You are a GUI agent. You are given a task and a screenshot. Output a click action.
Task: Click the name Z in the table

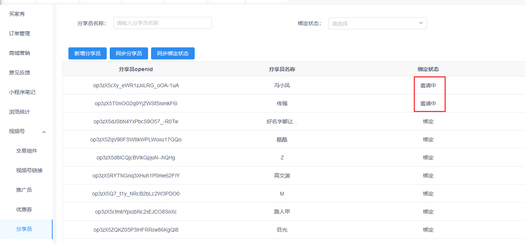pos(282,158)
